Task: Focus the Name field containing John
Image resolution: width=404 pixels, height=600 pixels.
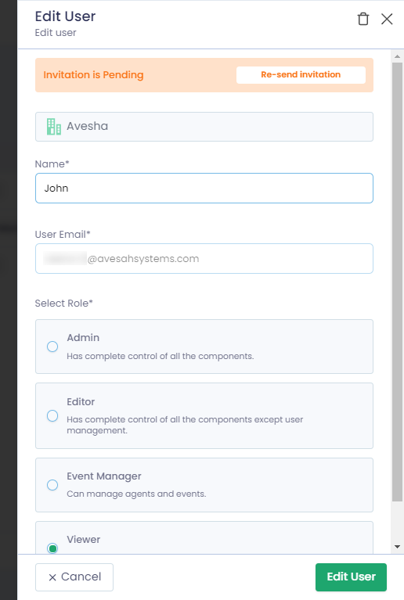Action: [204, 189]
